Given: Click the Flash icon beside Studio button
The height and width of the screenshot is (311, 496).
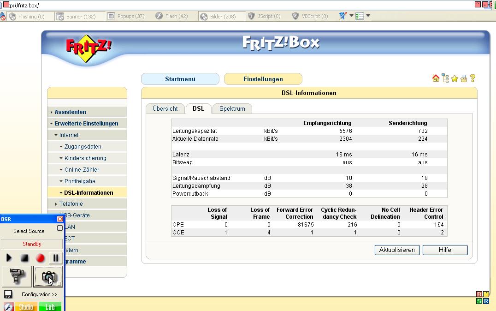Looking at the screenshot, I should click(8, 306).
